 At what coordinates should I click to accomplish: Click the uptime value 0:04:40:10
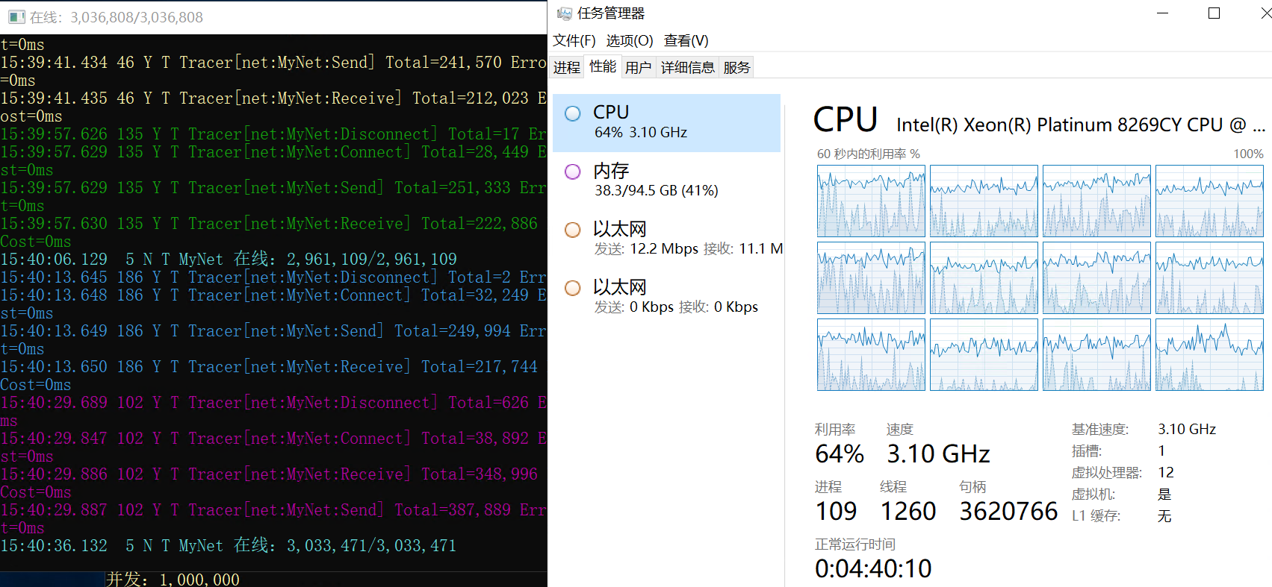[873, 569]
